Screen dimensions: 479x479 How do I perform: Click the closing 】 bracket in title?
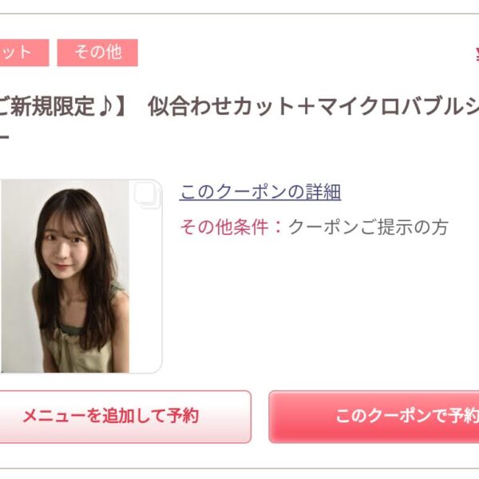pos(121,107)
